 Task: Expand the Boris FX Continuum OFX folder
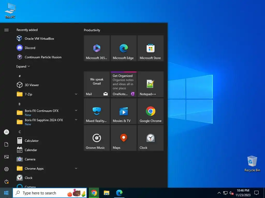[x=76, y=110]
